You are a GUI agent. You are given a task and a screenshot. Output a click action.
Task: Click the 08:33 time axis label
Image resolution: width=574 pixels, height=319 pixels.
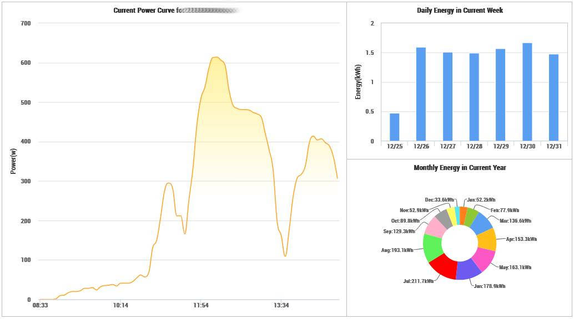(40, 306)
